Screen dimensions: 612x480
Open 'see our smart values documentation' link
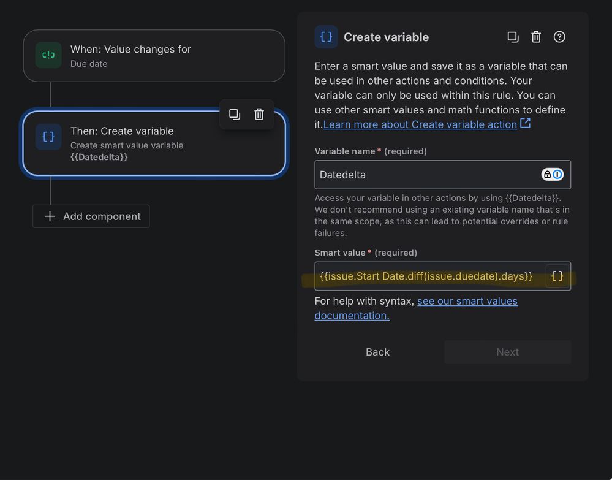pyautogui.click(x=416, y=308)
